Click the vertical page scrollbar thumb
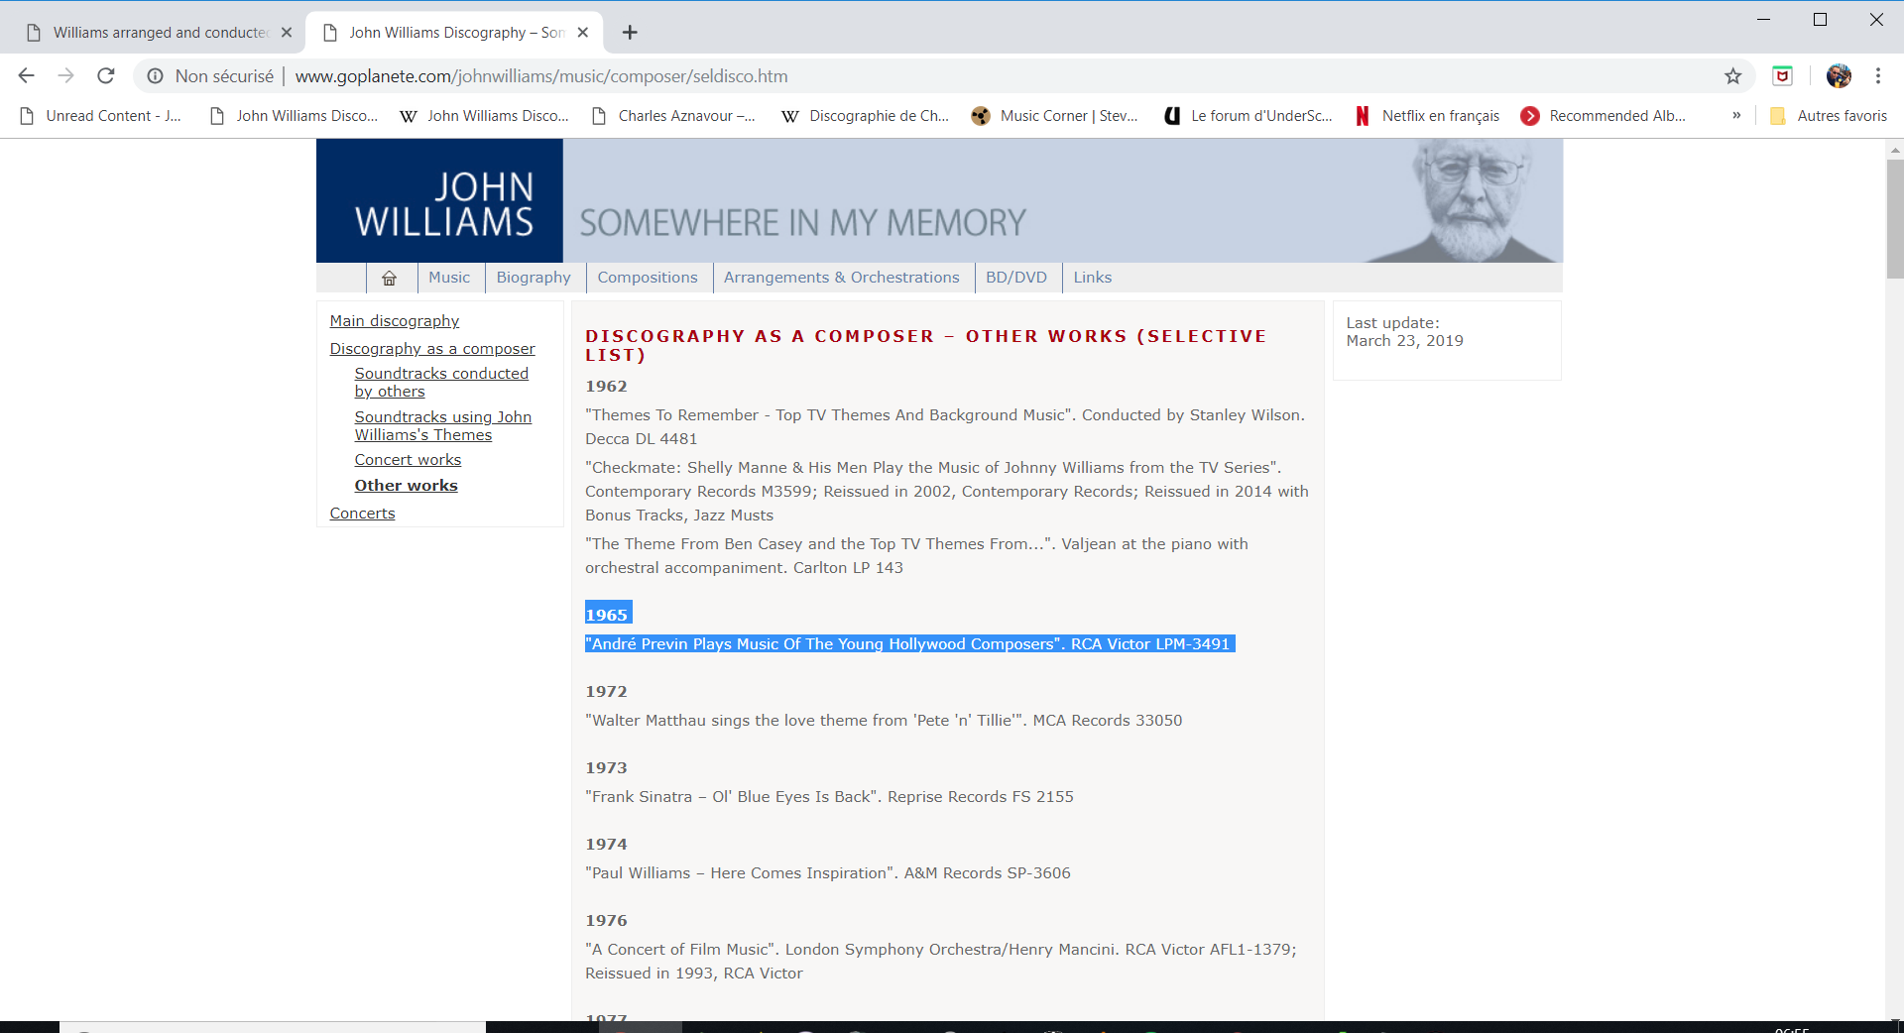Screen dimensions: 1904x1033 1894,218
